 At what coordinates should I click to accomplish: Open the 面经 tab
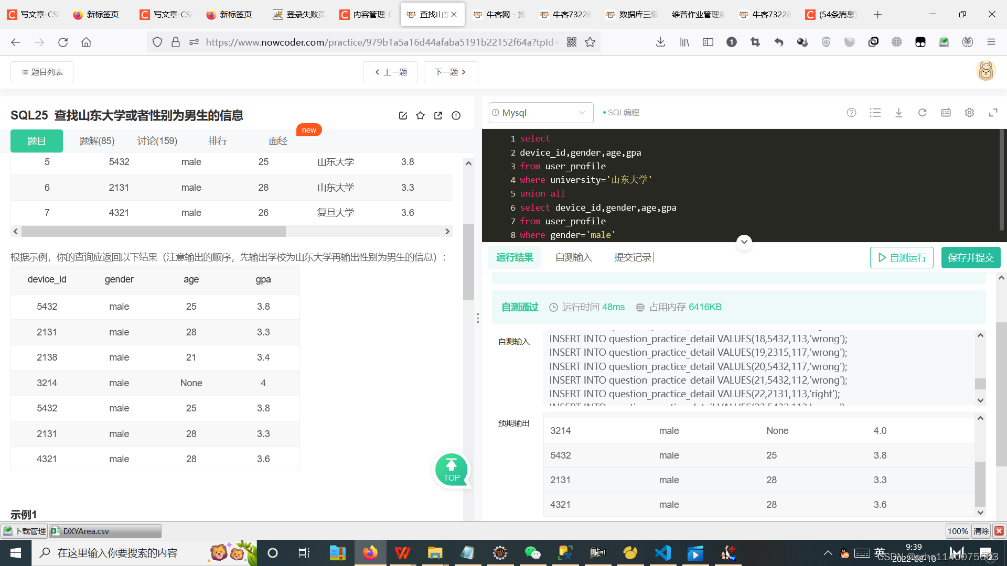point(278,141)
